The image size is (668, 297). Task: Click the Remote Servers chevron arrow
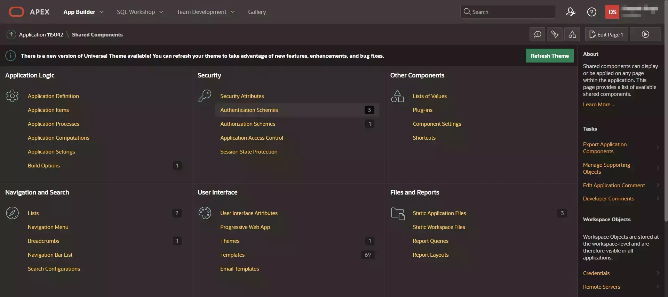658,287
